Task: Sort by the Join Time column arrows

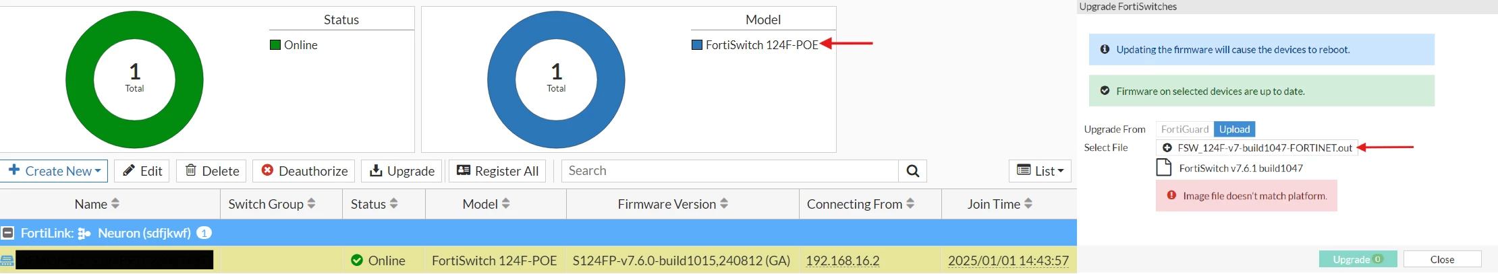Action: (x=1028, y=203)
